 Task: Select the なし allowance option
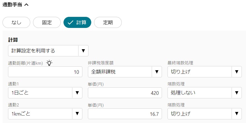click(16, 22)
